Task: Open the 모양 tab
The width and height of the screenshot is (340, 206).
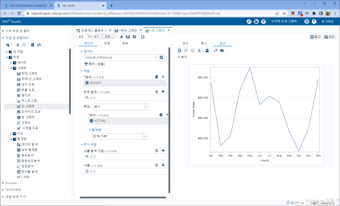Action: click(107, 43)
